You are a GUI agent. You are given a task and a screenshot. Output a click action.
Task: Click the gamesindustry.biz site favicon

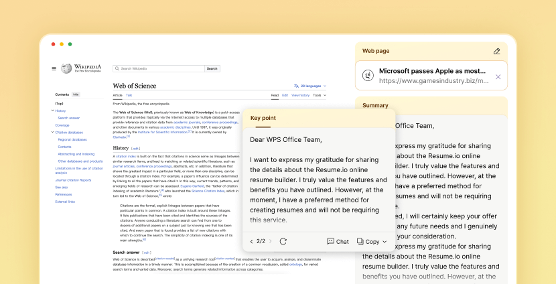click(x=368, y=76)
